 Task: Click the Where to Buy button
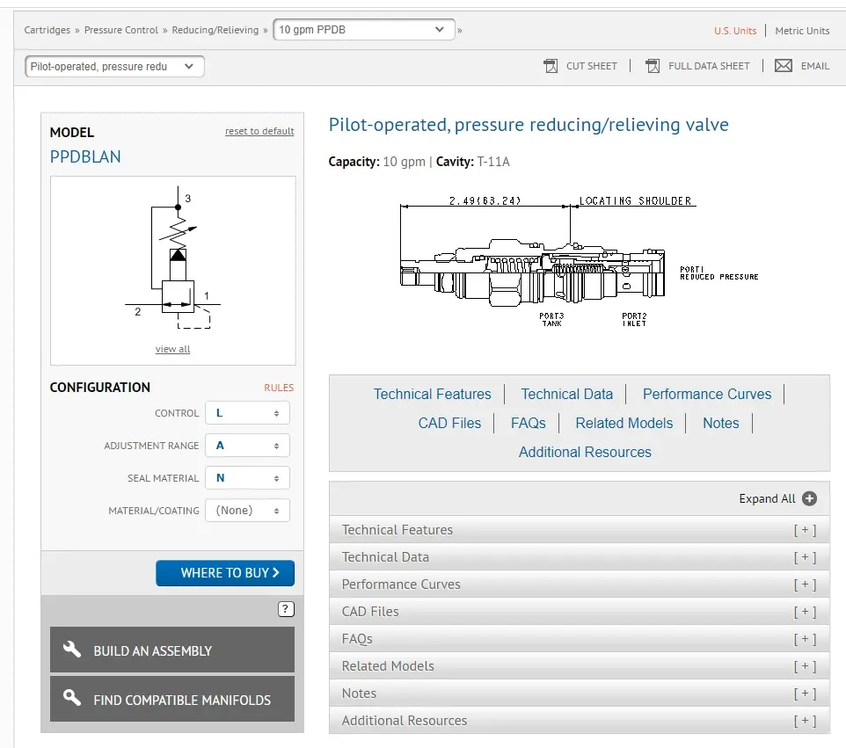point(225,573)
